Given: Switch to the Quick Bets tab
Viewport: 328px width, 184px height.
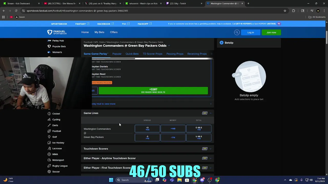Looking at the screenshot, I should pos(132,54).
